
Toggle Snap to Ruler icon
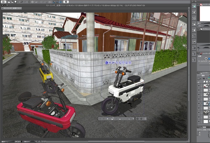click(x=54, y=2)
